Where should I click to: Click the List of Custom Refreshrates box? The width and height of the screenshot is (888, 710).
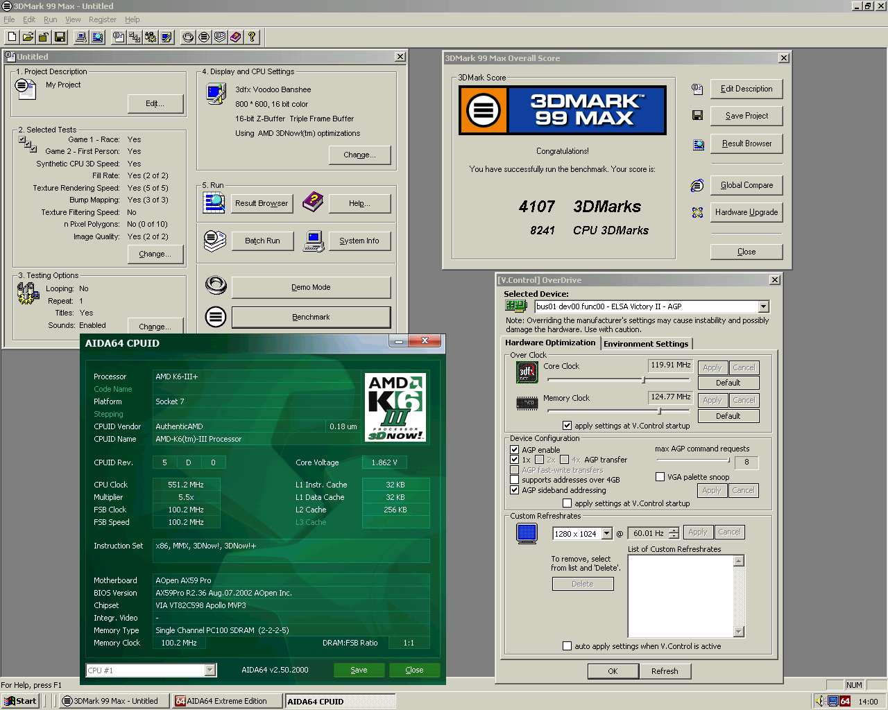point(686,596)
